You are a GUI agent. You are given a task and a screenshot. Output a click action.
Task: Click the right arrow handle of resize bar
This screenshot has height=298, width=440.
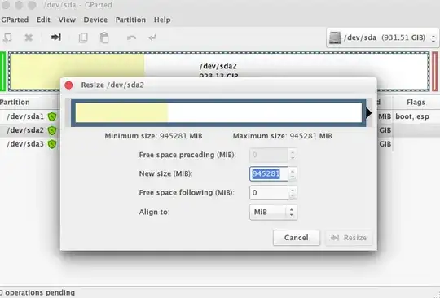[x=369, y=113]
